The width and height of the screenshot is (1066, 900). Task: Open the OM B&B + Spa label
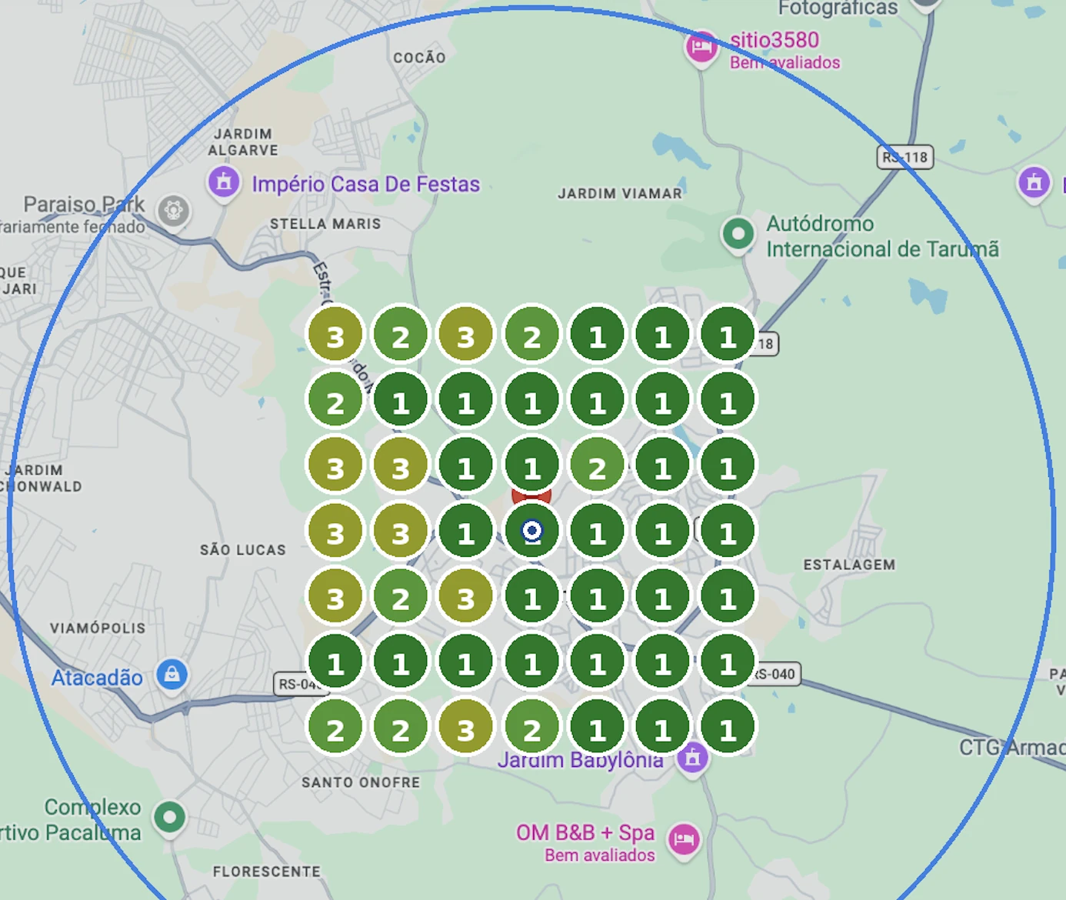585,832
